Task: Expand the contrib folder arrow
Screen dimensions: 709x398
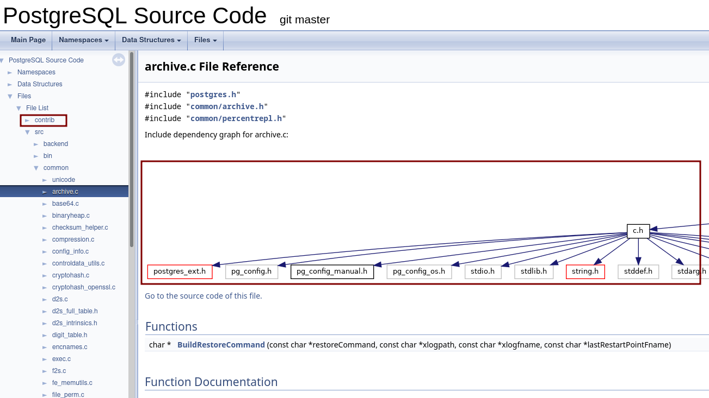Action: tap(27, 120)
